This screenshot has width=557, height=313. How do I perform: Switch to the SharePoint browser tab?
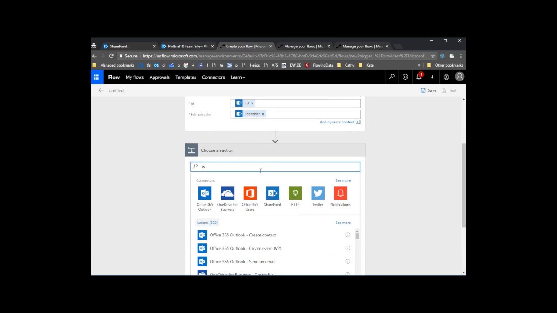[x=128, y=46]
